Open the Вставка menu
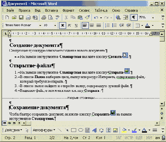The width and height of the screenshot is (166, 142). pyautogui.click(x=51, y=10)
